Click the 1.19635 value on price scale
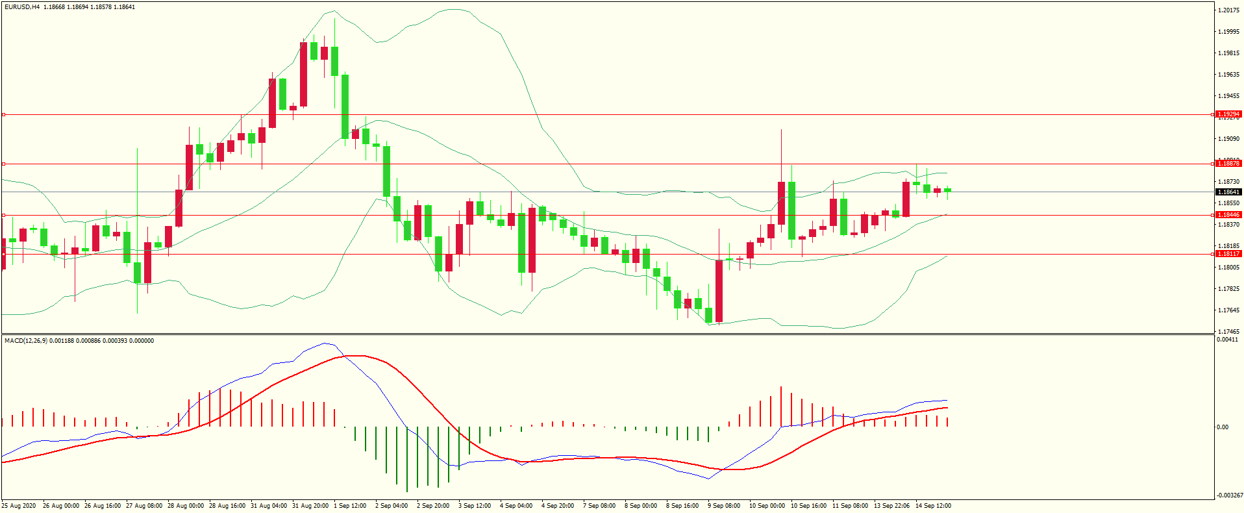 1229,75
